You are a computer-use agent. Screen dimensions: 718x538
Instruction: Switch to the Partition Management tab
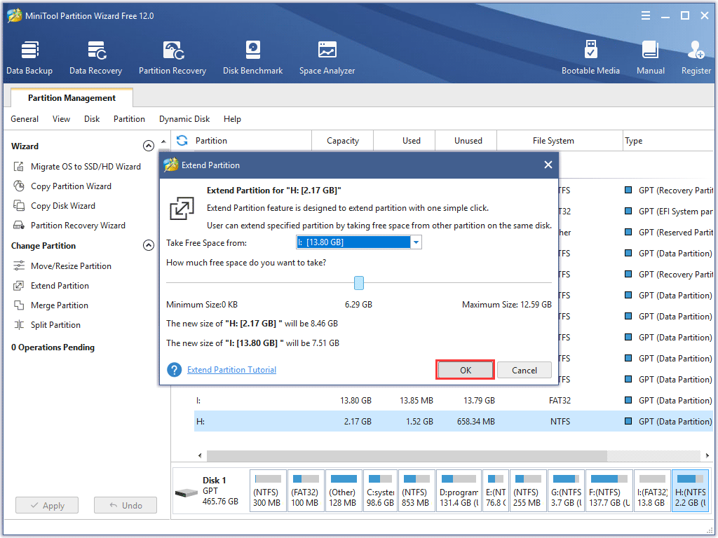tap(71, 97)
